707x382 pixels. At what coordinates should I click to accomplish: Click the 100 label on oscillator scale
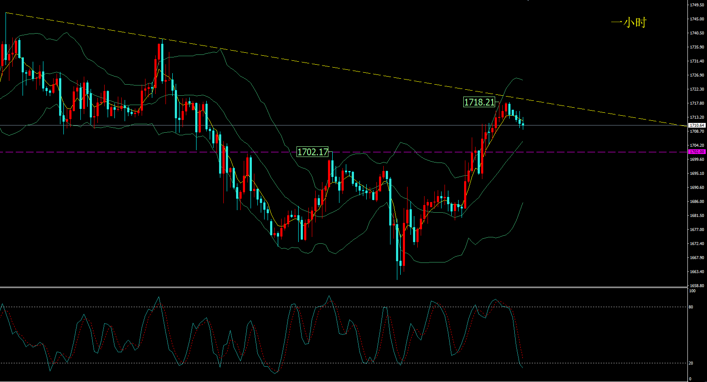coord(692,291)
